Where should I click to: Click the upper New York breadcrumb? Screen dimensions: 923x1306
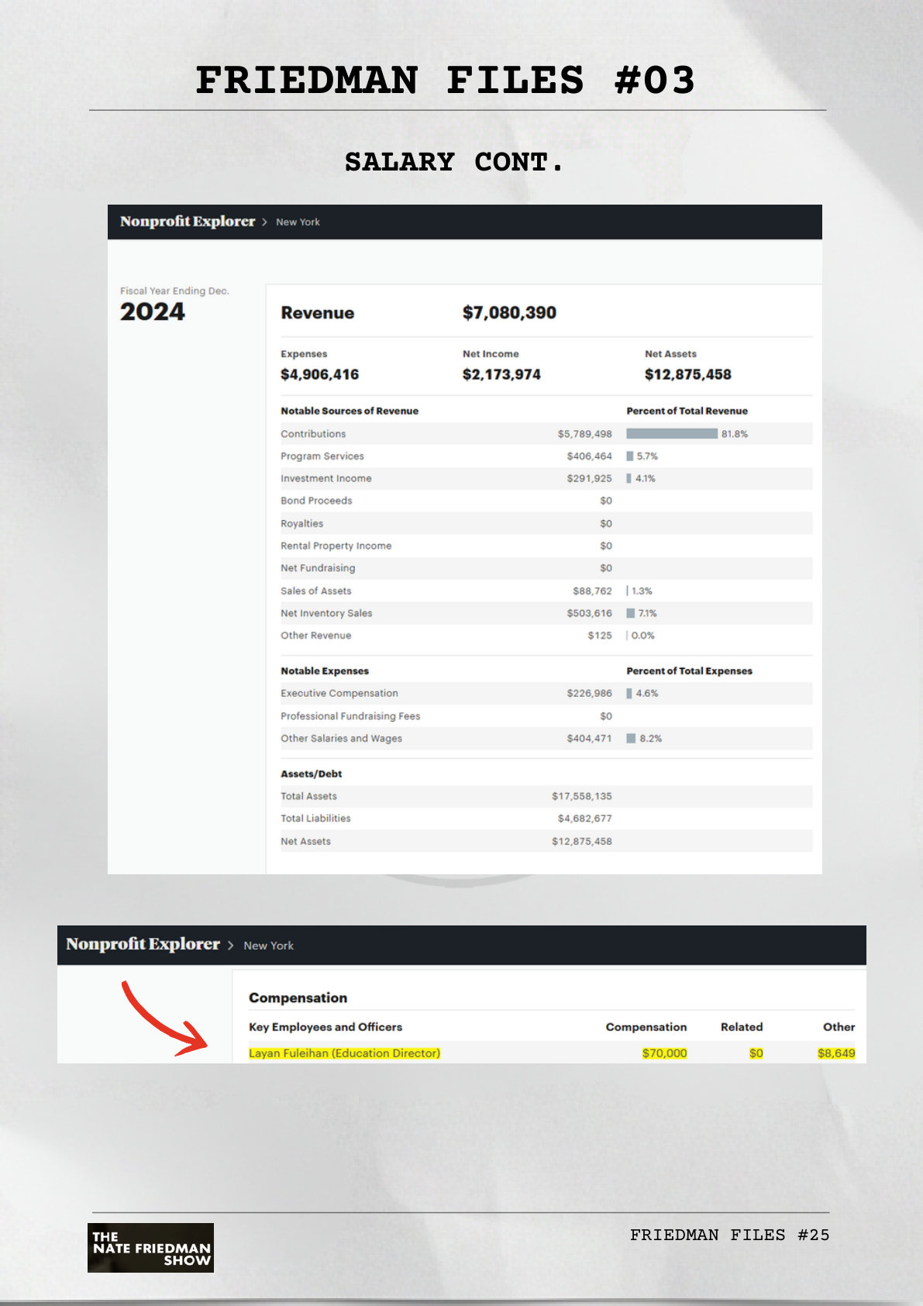point(298,222)
